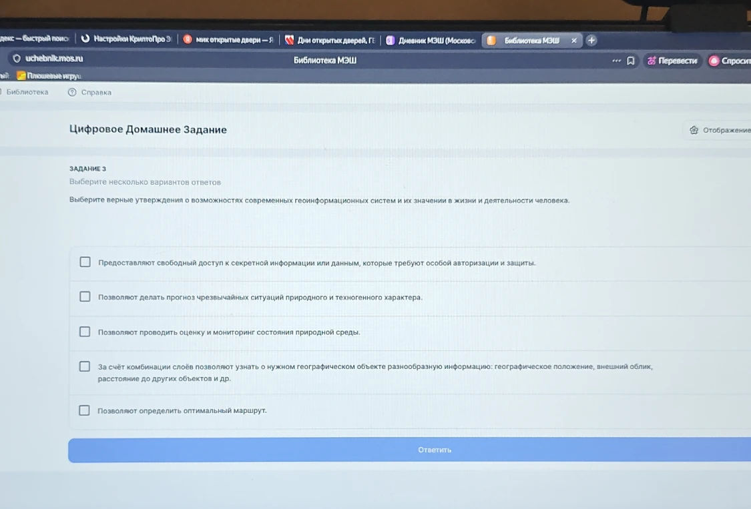Switch to the мик открытые двери tab
The width and height of the screenshot is (751, 509).
point(228,40)
